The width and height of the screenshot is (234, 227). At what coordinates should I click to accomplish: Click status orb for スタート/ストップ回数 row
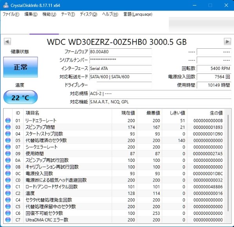coord(8,134)
